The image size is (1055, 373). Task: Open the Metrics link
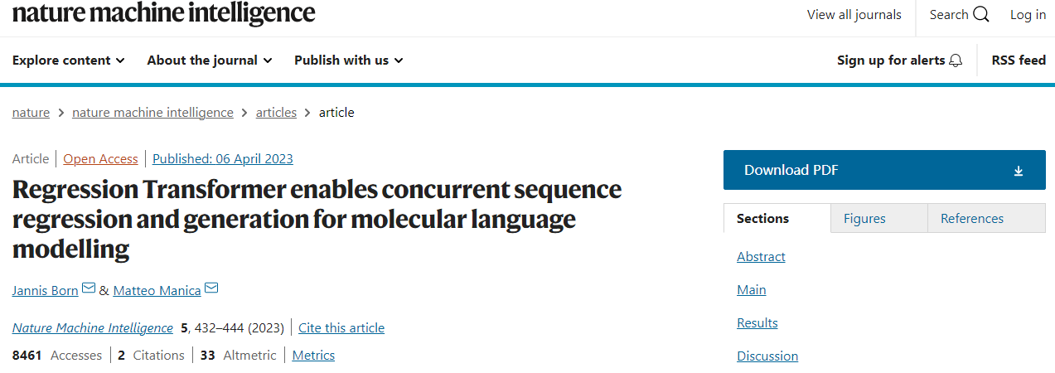[x=313, y=356]
